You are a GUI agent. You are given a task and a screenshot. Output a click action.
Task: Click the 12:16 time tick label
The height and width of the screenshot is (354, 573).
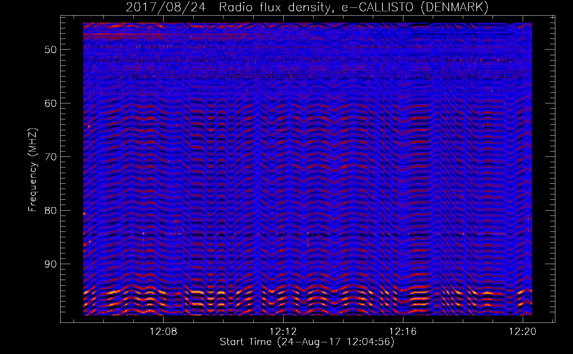click(x=403, y=332)
